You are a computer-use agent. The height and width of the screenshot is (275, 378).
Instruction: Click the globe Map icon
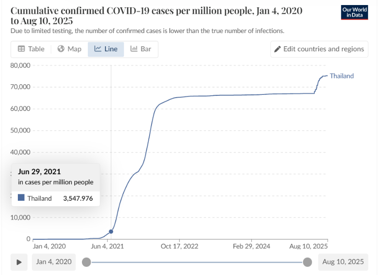click(61, 49)
